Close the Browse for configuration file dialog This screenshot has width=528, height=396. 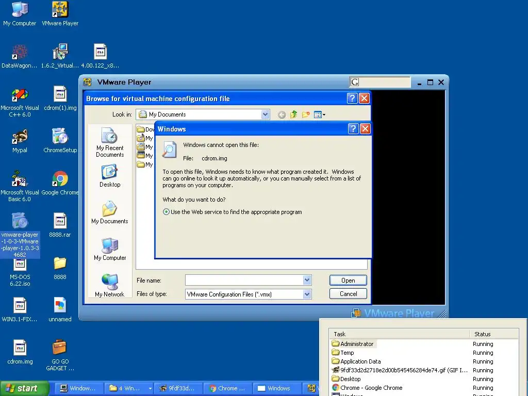(364, 98)
